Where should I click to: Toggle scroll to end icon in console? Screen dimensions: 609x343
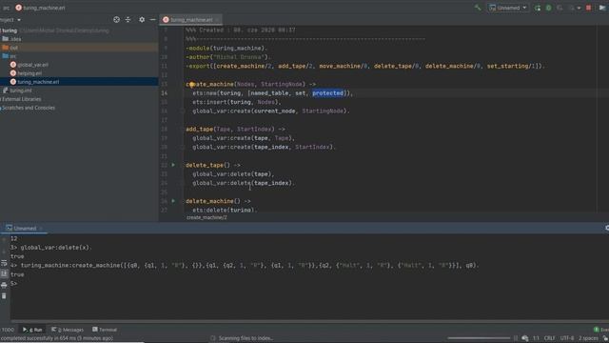click(4, 273)
